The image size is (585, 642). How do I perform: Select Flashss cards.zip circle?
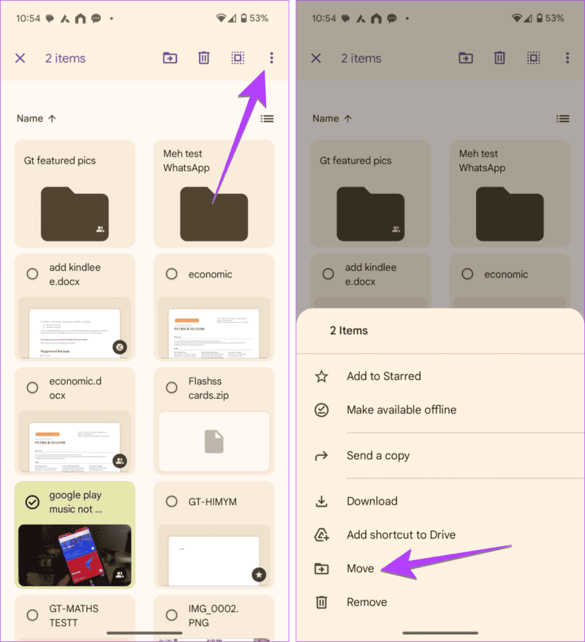tap(171, 388)
